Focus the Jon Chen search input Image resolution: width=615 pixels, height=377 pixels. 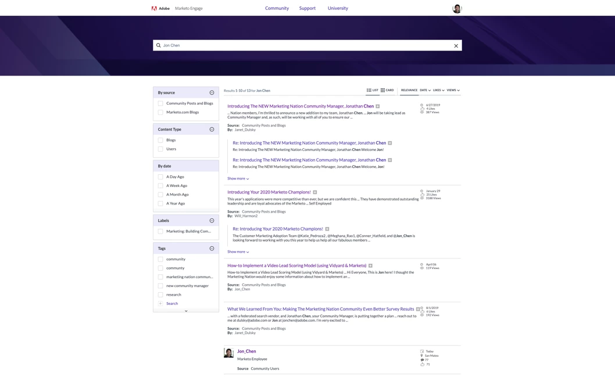307,45
